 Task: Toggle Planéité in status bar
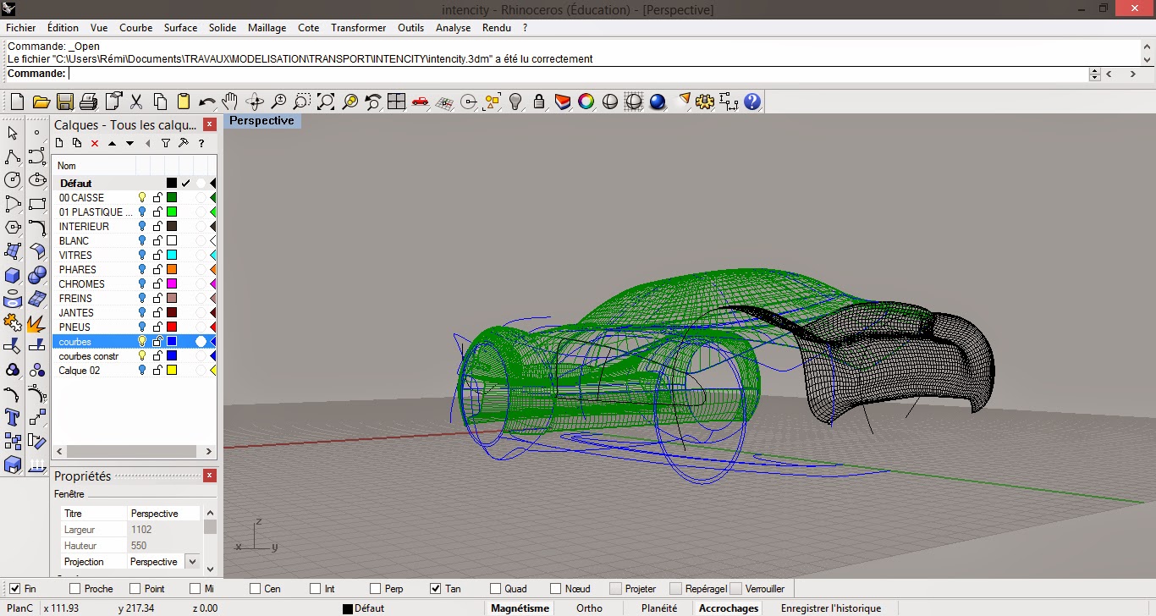click(659, 608)
